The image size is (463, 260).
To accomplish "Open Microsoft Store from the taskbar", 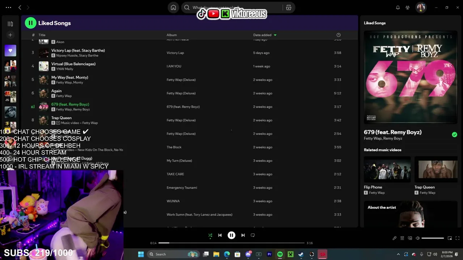I will coord(237,254).
